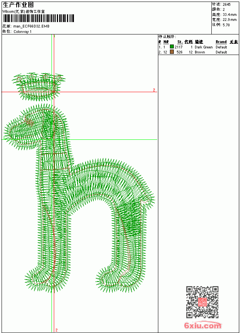Click the Colorway 1 label
This screenshot has width=240, height=333.
coord(22,32)
